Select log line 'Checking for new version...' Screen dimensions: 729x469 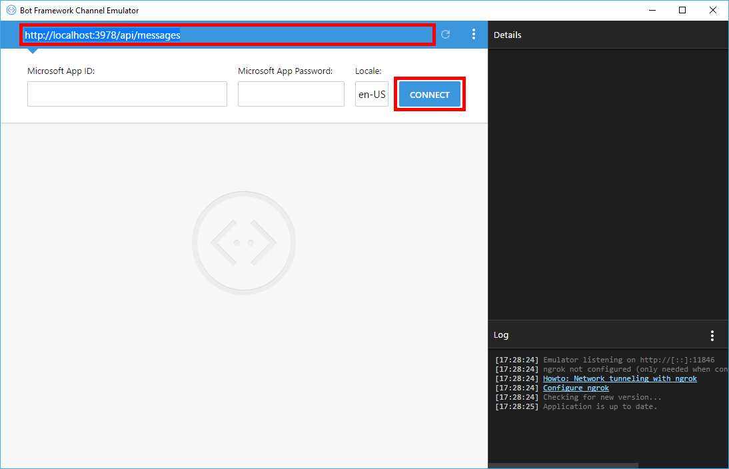tap(602, 397)
